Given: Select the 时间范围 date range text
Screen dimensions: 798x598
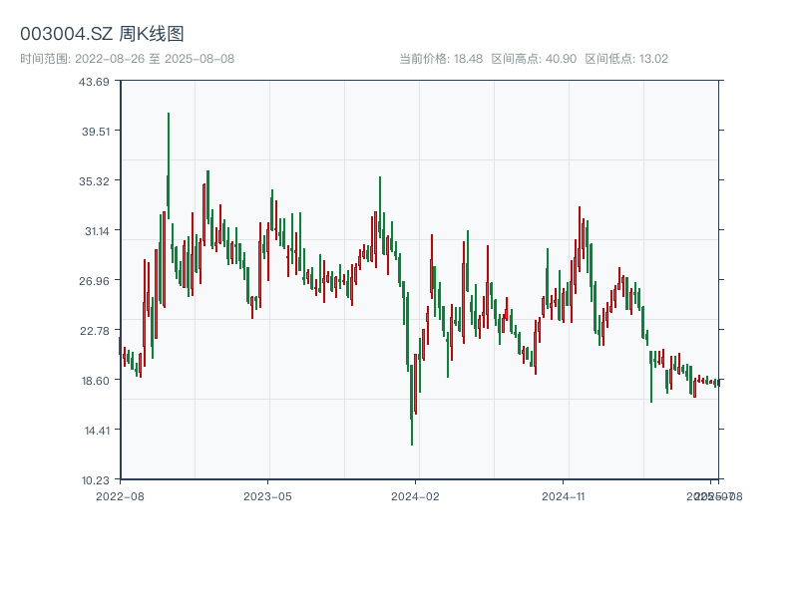Looking at the screenshot, I should click(128, 59).
